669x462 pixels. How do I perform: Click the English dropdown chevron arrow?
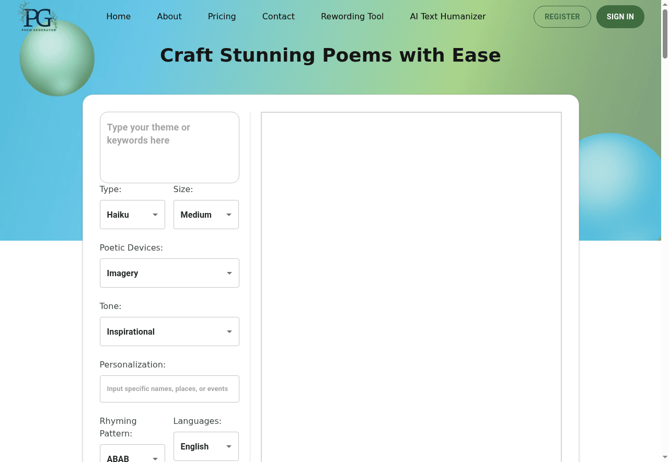(229, 446)
